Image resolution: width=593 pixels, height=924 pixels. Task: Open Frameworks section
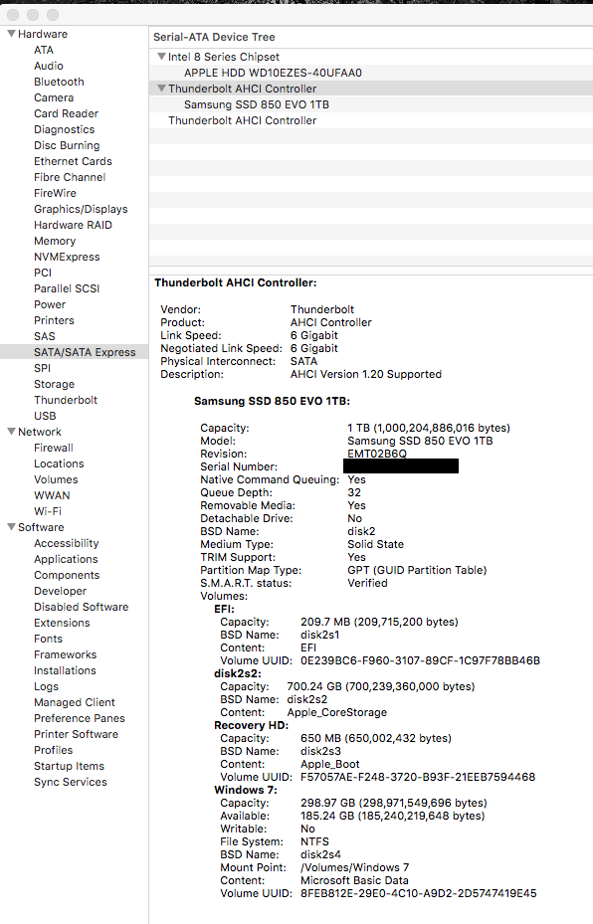pos(65,654)
